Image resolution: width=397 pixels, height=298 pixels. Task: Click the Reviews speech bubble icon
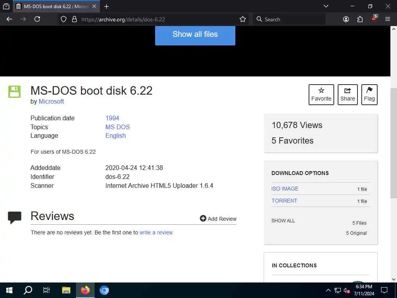coord(14,218)
